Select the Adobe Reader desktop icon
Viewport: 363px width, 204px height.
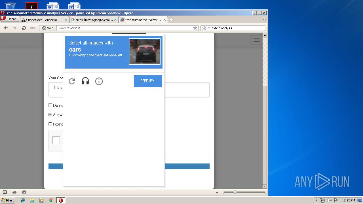click(31, 6)
